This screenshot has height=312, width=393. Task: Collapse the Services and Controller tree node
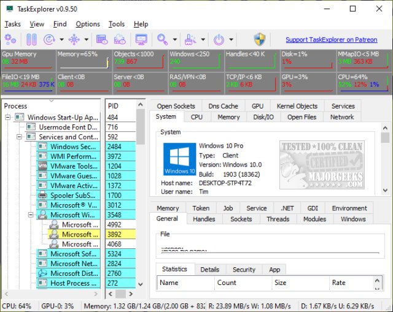click(20, 137)
